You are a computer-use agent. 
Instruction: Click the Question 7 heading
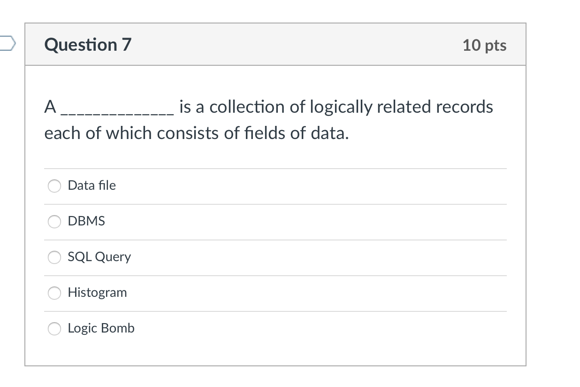(x=87, y=45)
